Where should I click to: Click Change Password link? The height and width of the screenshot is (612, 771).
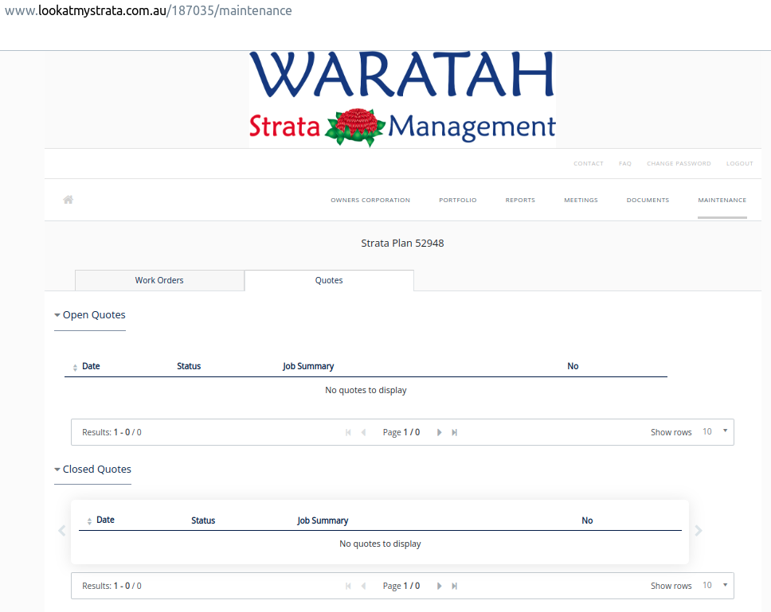coord(679,164)
